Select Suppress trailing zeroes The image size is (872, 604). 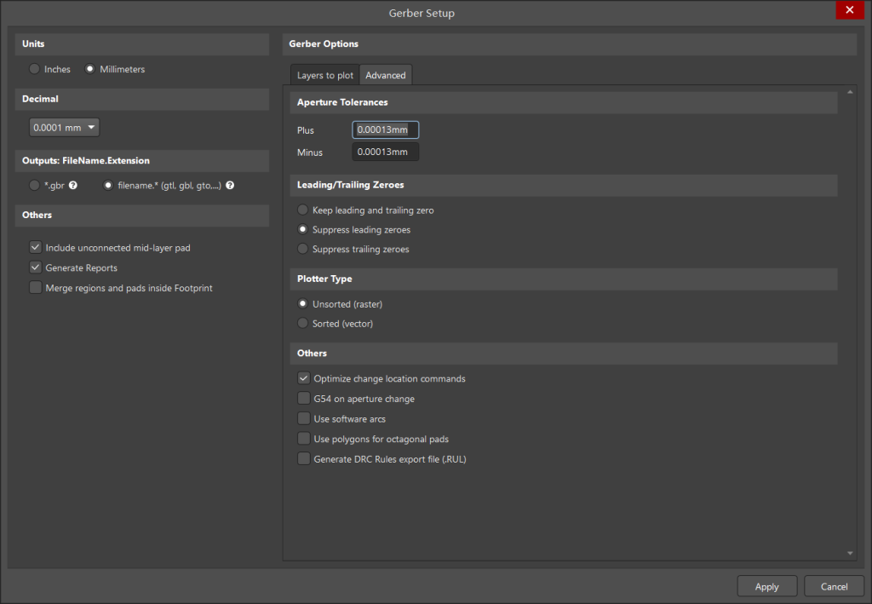pos(302,249)
